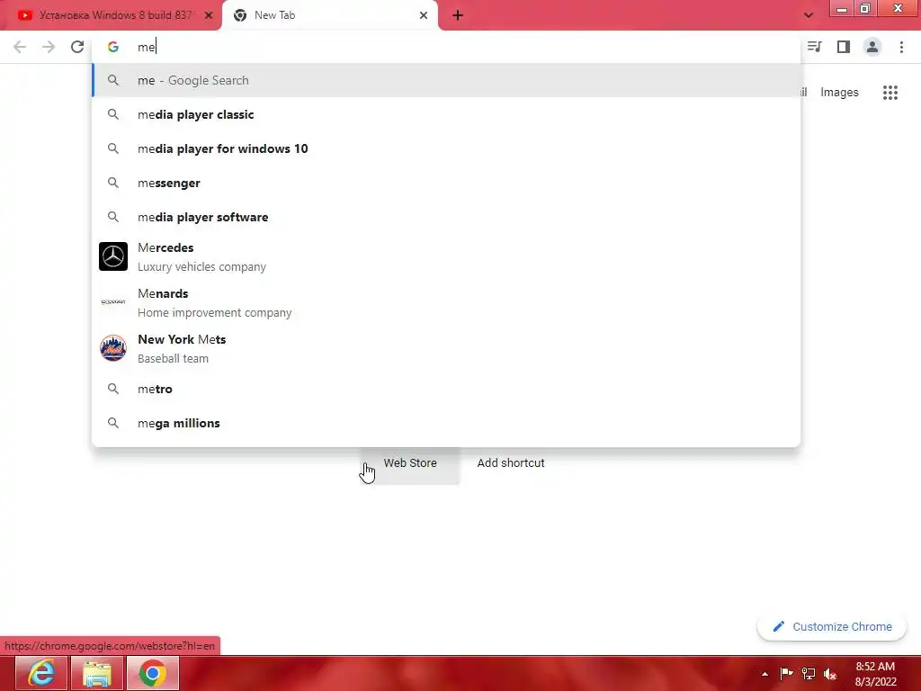Screen dimensions: 921x691
Task: Open Customize Chrome button
Action: click(x=832, y=627)
